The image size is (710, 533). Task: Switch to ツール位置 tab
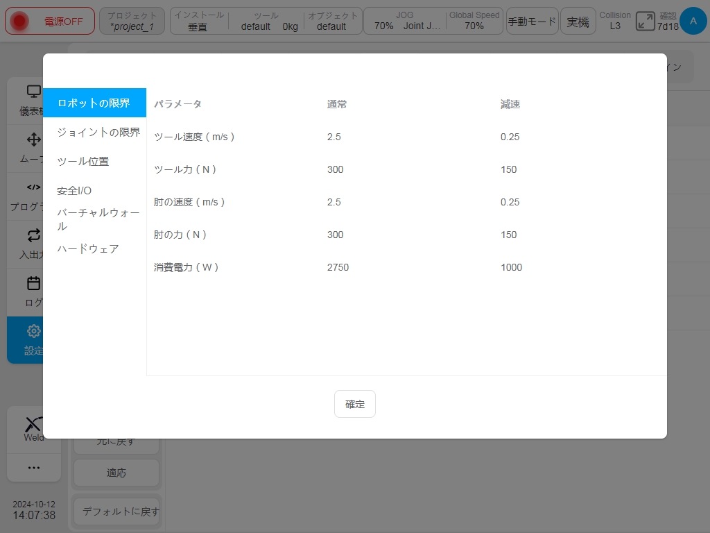(83, 161)
